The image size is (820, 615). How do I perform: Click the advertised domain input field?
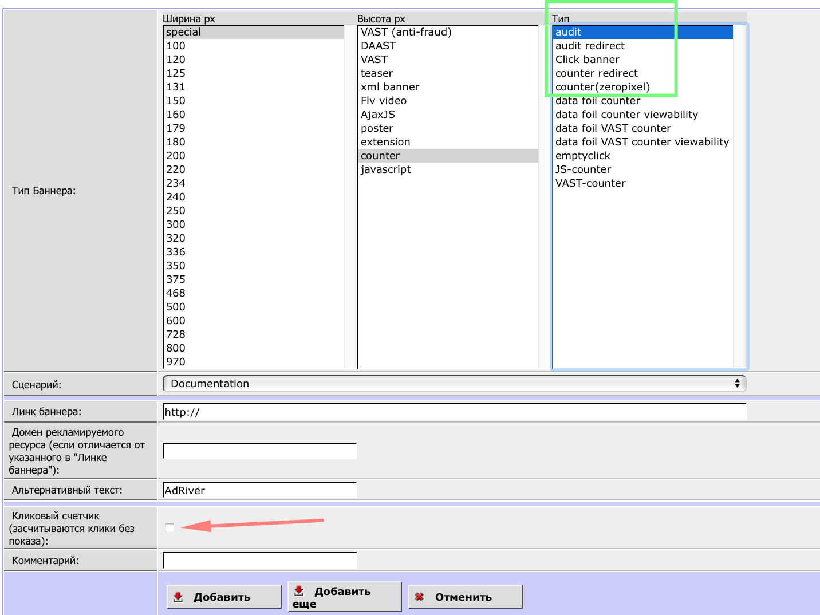[260, 451]
